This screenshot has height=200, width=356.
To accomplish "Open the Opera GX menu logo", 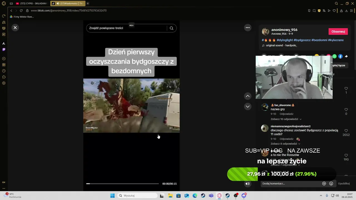I will point(4,3).
